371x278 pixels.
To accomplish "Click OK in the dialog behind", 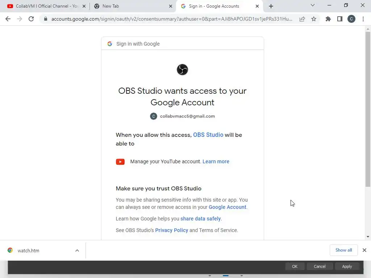I will [295, 266].
